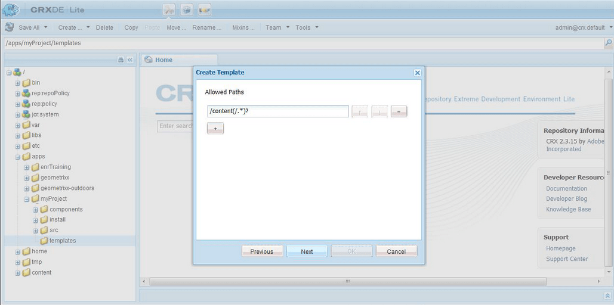Screen dimensions: 614x305
Task: Collapse the apps folder
Action: (18, 157)
